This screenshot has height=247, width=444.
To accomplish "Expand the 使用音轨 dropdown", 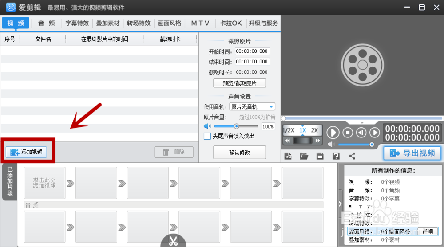I will pyautogui.click(x=252, y=107).
